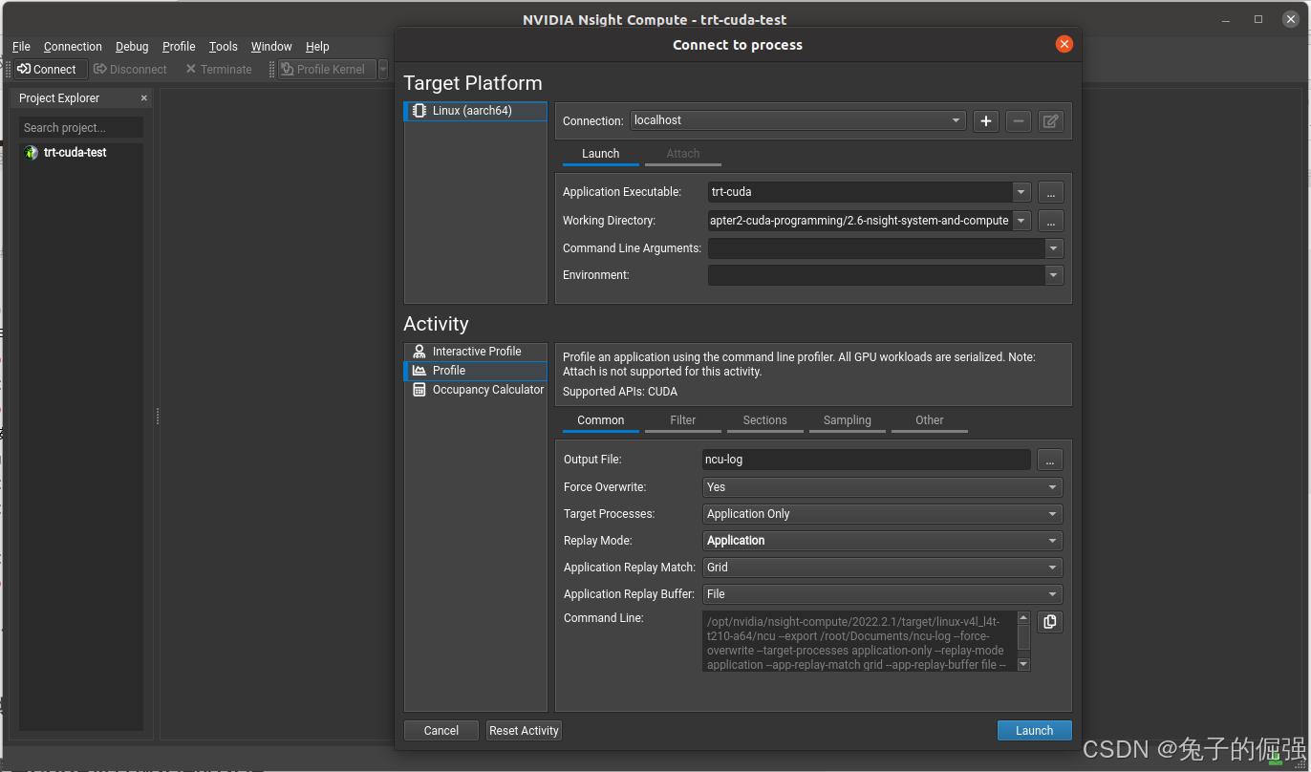
Task: Click into the Environment field
Action: [x=876, y=275]
